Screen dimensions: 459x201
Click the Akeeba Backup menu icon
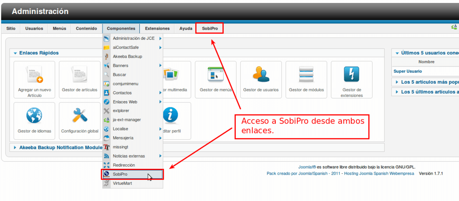pos(106,56)
